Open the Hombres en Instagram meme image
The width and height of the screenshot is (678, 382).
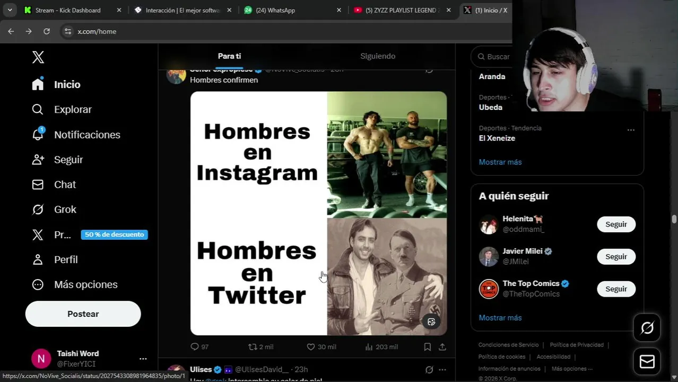pos(318,213)
